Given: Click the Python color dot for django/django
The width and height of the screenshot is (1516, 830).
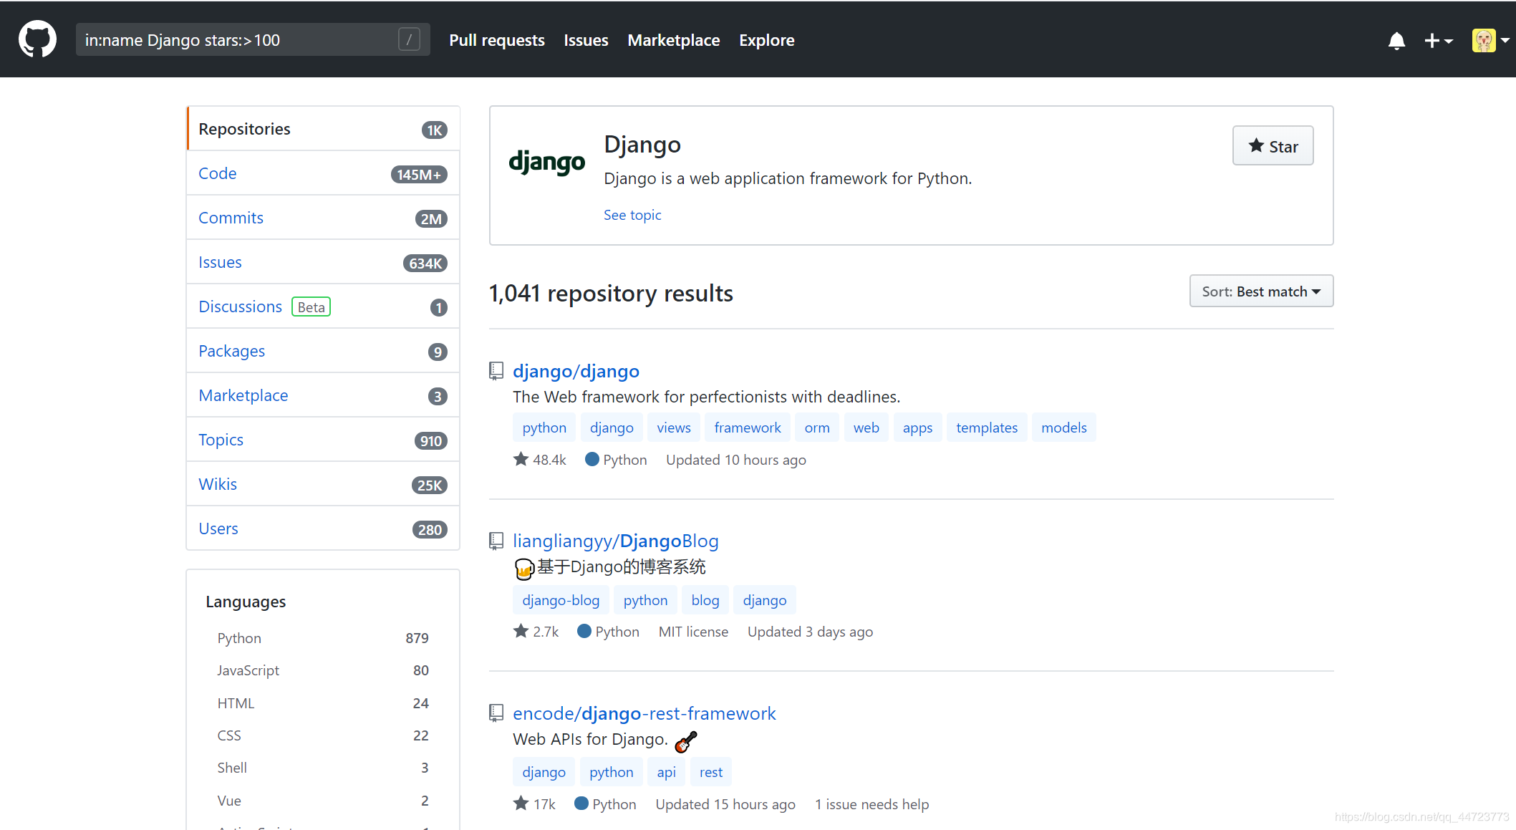Looking at the screenshot, I should tap(592, 459).
